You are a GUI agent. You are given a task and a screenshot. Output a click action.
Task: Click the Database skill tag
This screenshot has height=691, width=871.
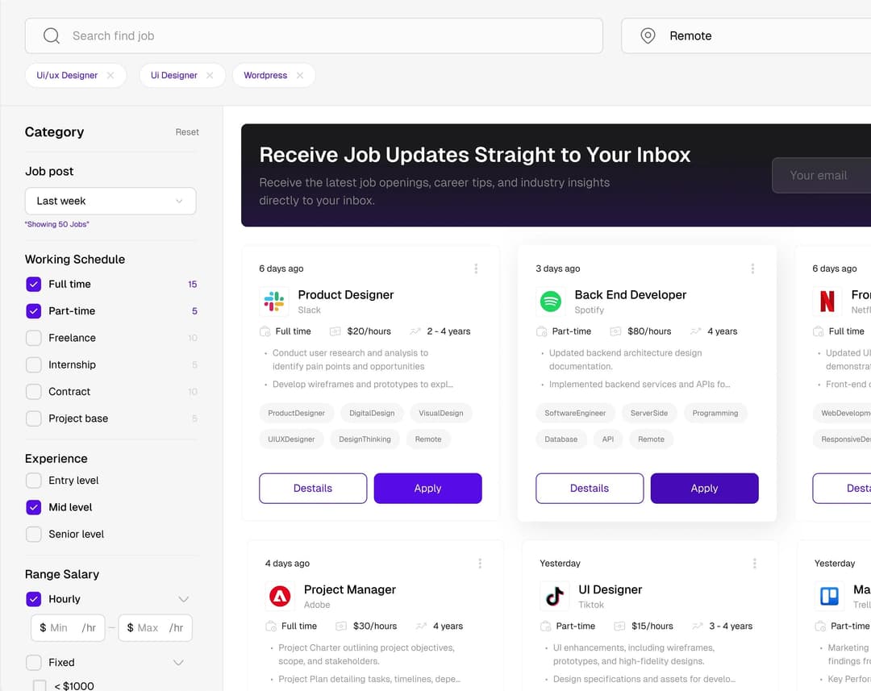(561, 439)
